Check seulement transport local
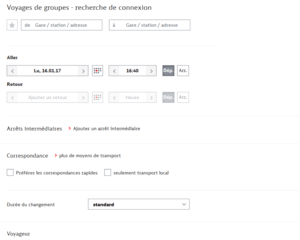 (x=107, y=173)
